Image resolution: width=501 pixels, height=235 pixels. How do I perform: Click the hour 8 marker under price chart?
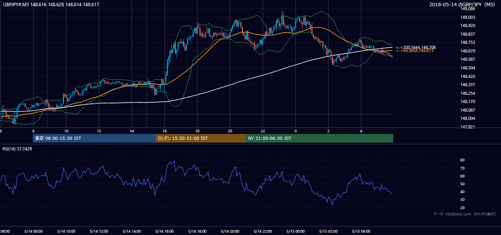(x=34, y=131)
